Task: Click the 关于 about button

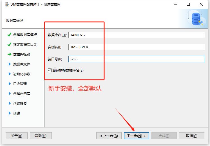Action: click(16, 136)
